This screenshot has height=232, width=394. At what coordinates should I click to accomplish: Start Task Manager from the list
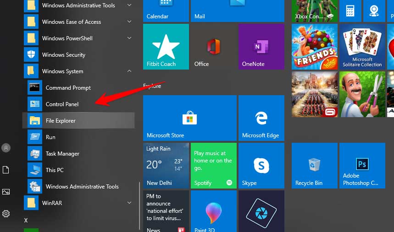[78, 153]
